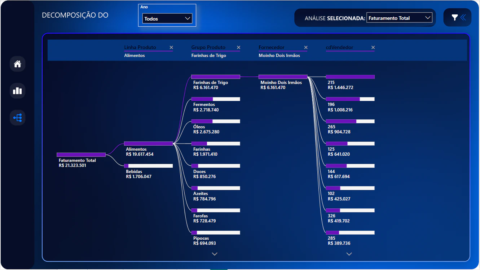Remove the cdVendedor level with X
The image size is (480, 270).
tap(373, 47)
